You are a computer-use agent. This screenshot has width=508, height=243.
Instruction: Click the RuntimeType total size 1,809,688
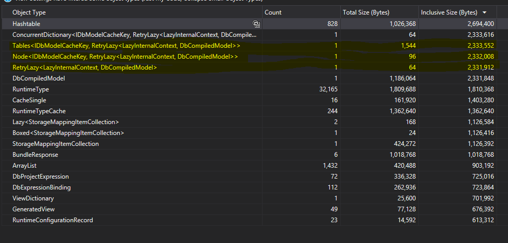[403, 89]
